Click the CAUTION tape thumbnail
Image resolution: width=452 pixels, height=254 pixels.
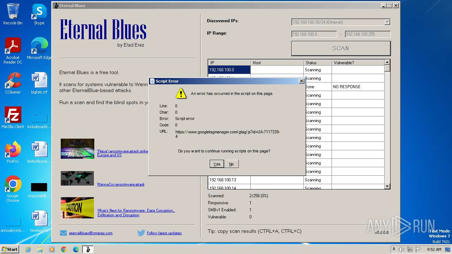[77, 208]
